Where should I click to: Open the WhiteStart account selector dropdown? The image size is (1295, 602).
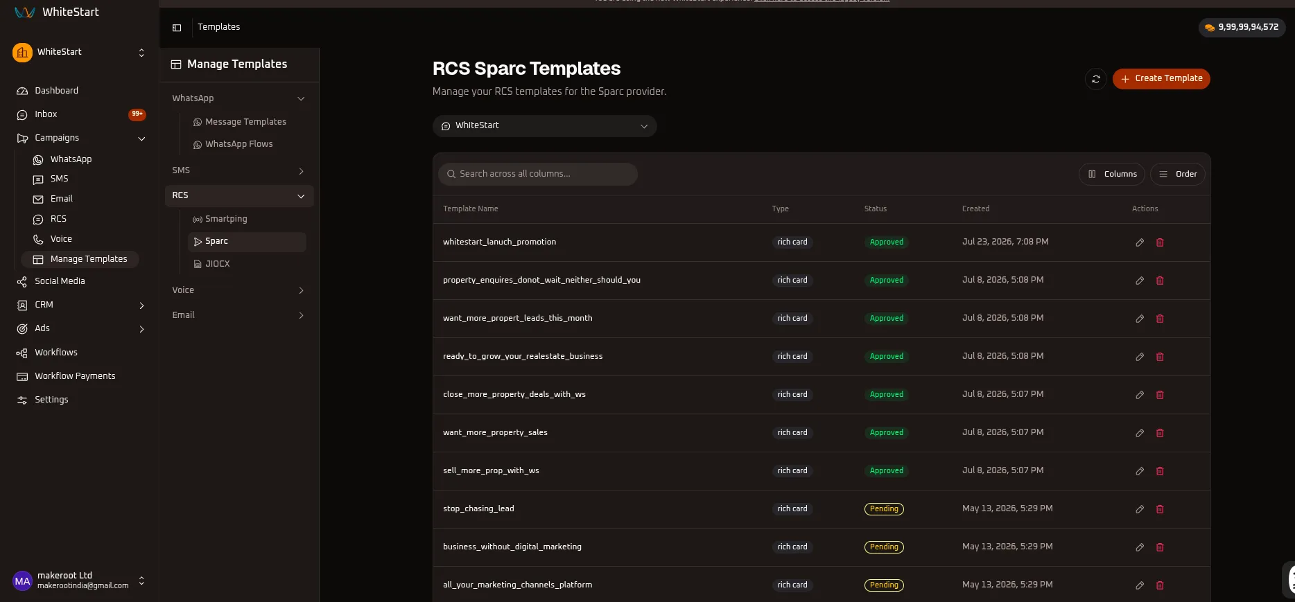click(544, 126)
